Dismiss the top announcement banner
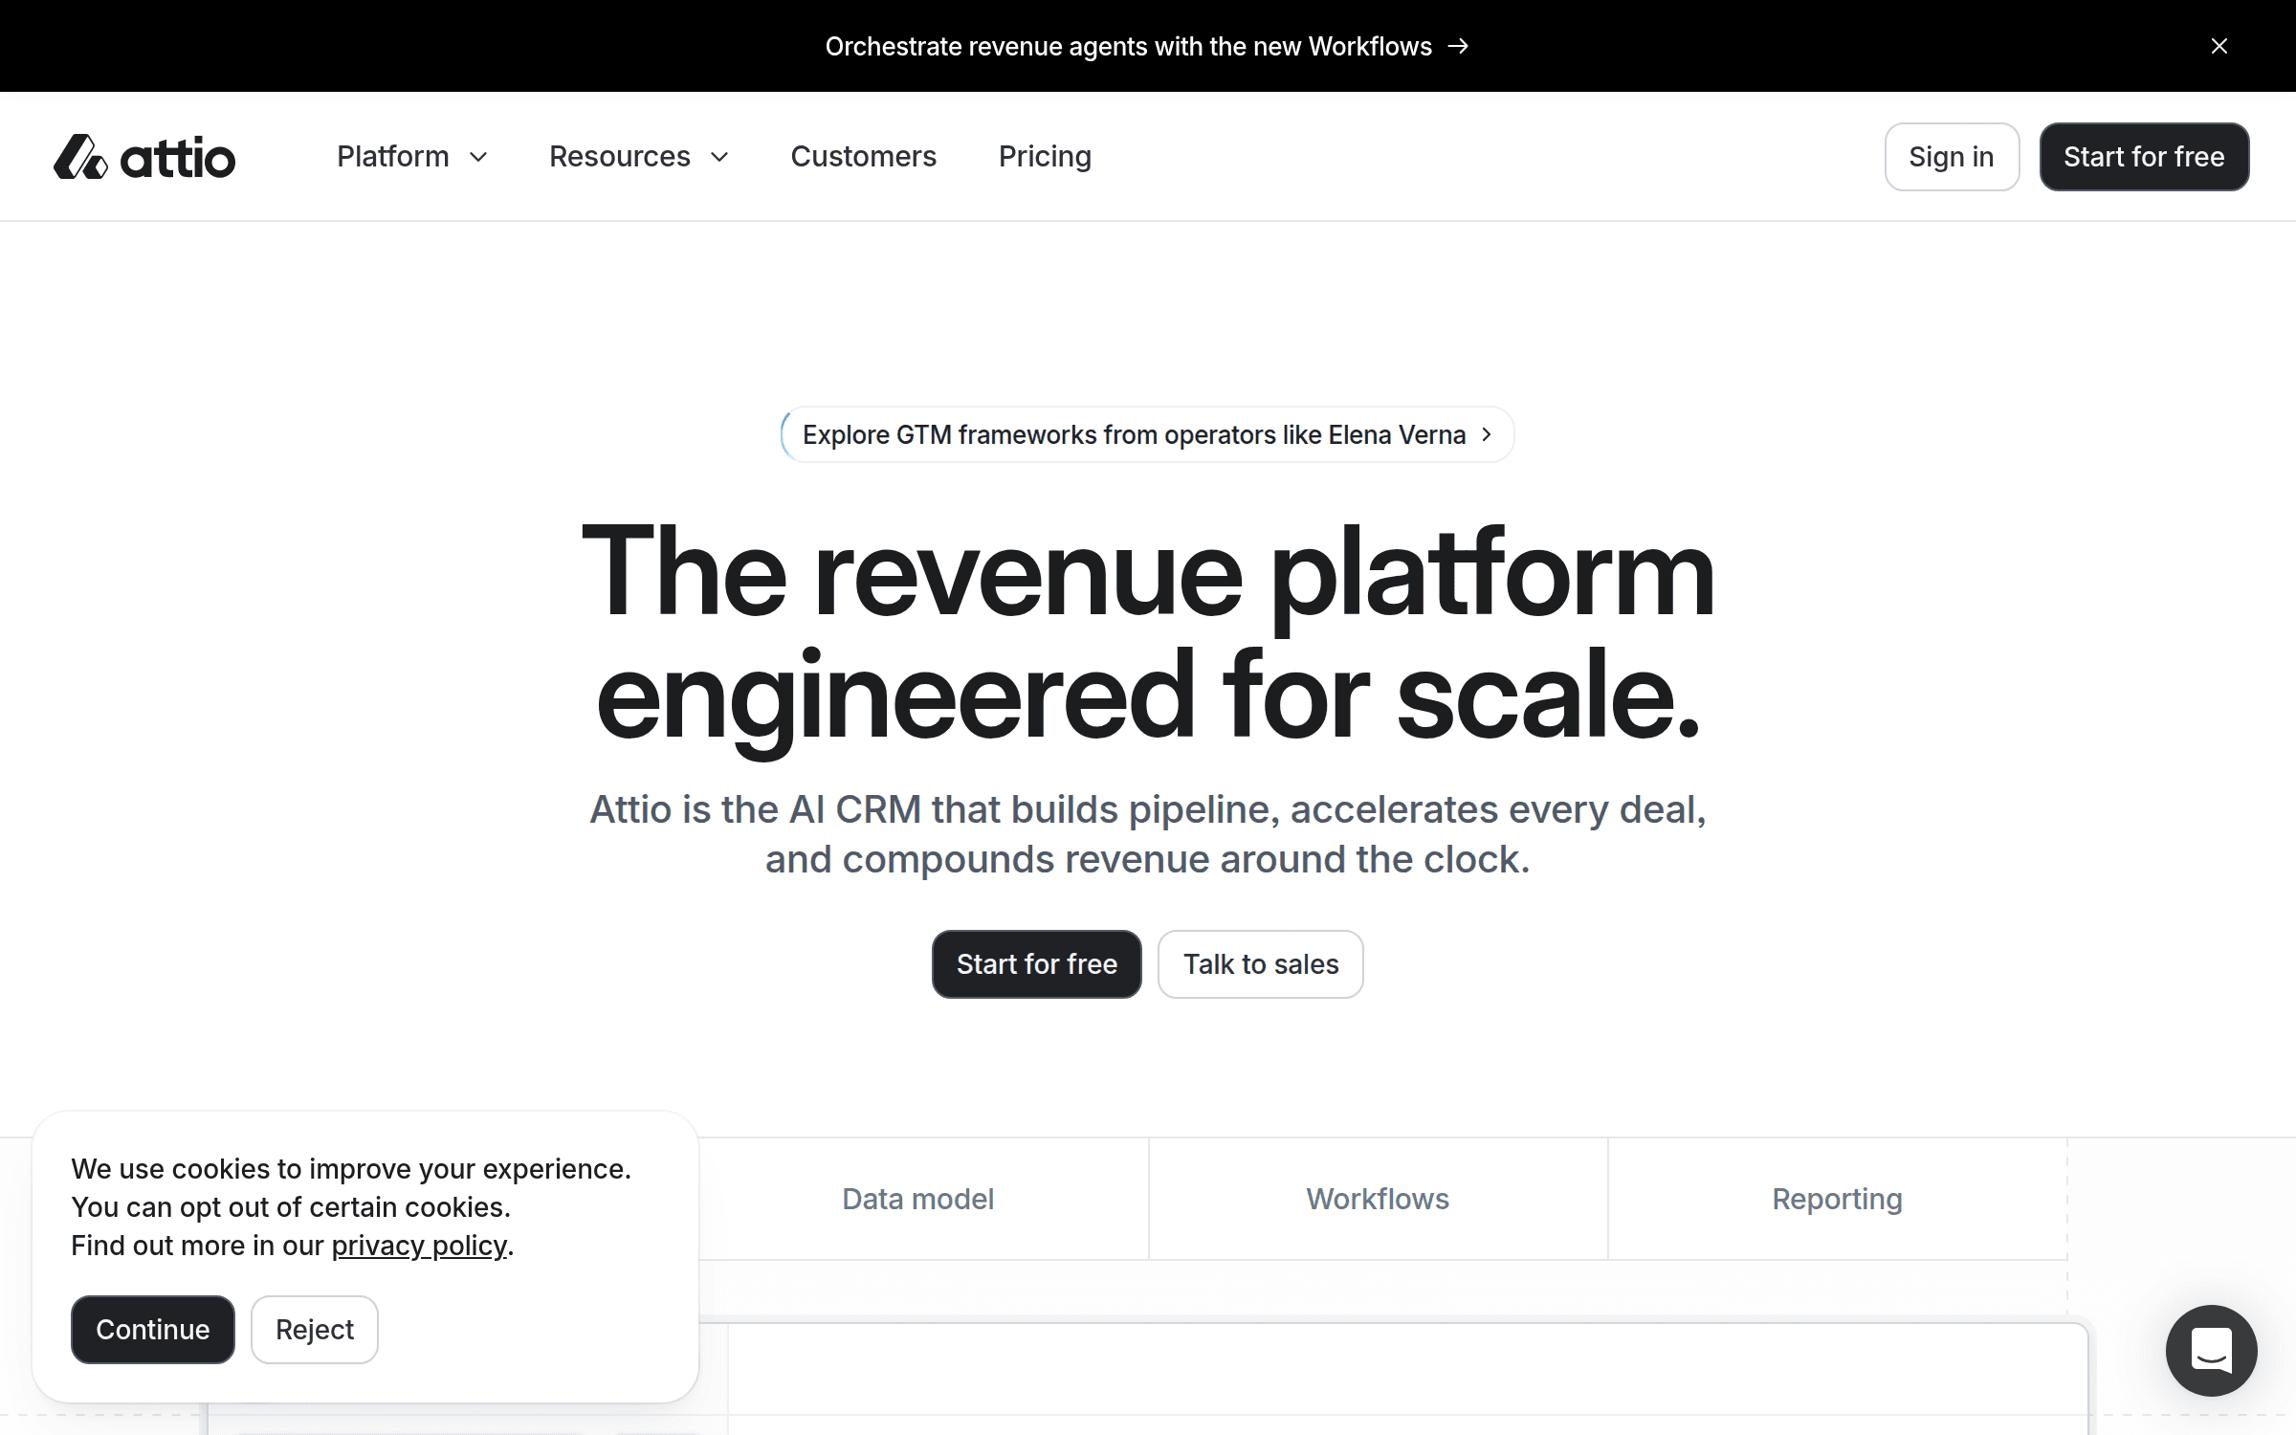Image resolution: width=2296 pixels, height=1435 pixels. point(2219,46)
